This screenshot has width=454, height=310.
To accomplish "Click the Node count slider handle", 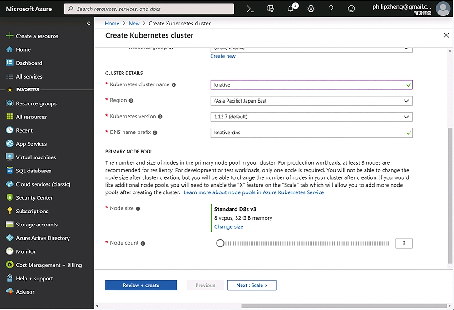I will click(220, 243).
